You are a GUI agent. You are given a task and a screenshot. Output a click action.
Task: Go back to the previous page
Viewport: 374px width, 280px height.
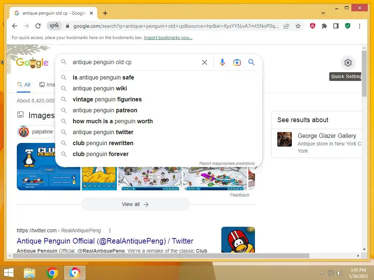pos(15,26)
